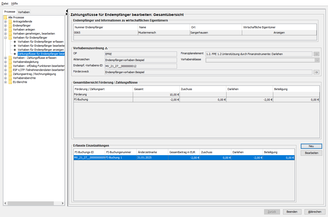Image resolution: width=328 pixels, height=217 pixels.
Task: Click the Neu button
Action: (x=311, y=146)
